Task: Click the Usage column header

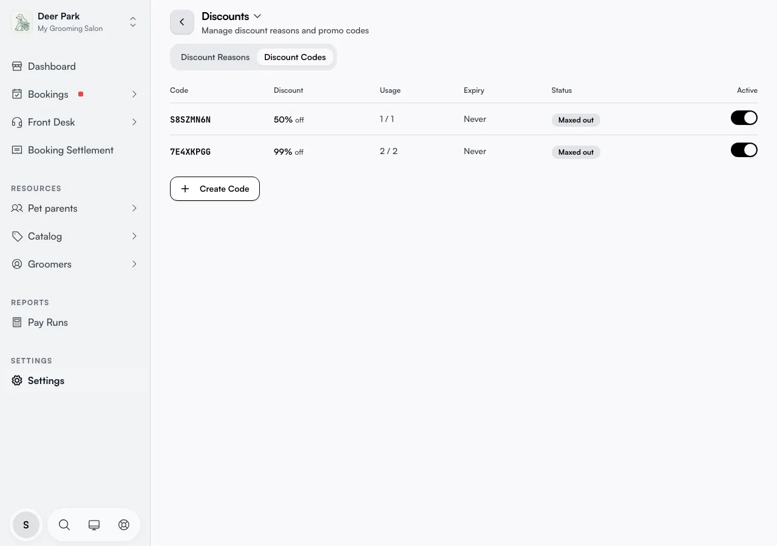Action: coord(390,90)
